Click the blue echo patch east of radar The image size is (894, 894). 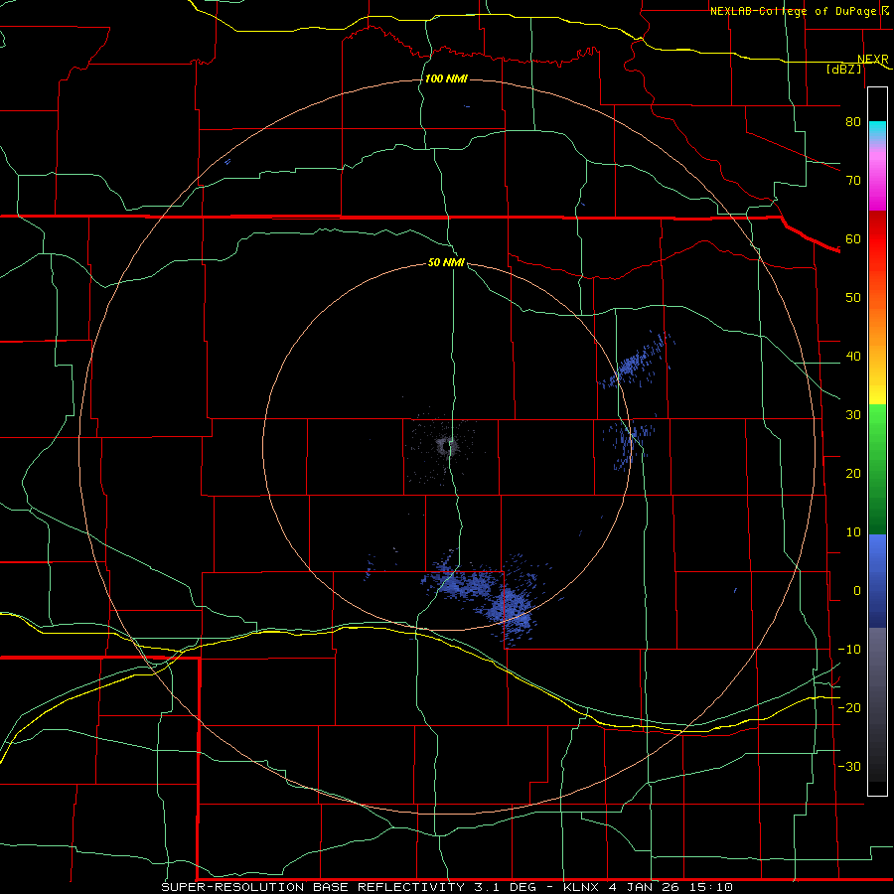coord(629,444)
